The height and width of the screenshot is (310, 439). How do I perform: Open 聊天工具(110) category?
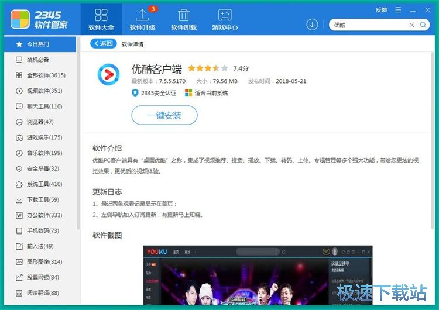(x=40, y=106)
